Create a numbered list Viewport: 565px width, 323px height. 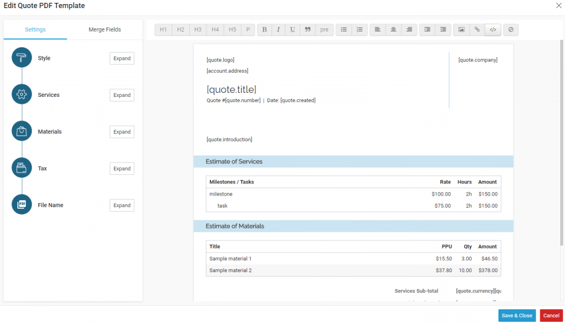[360, 29]
